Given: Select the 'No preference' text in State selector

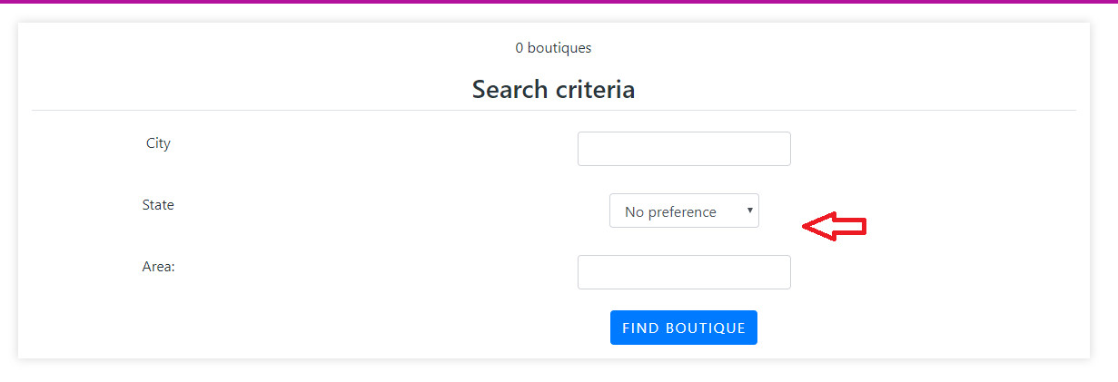Looking at the screenshot, I should tap(670, 211).
